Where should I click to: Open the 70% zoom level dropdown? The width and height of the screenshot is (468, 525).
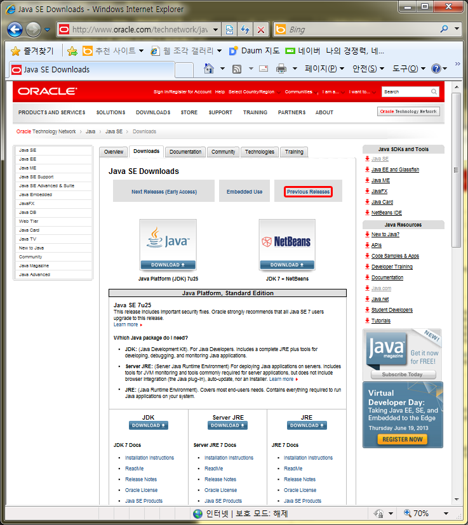click(x=446, y=514)
